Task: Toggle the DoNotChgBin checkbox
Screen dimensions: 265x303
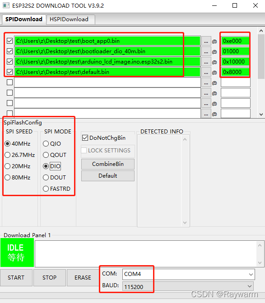Action: 85,138
